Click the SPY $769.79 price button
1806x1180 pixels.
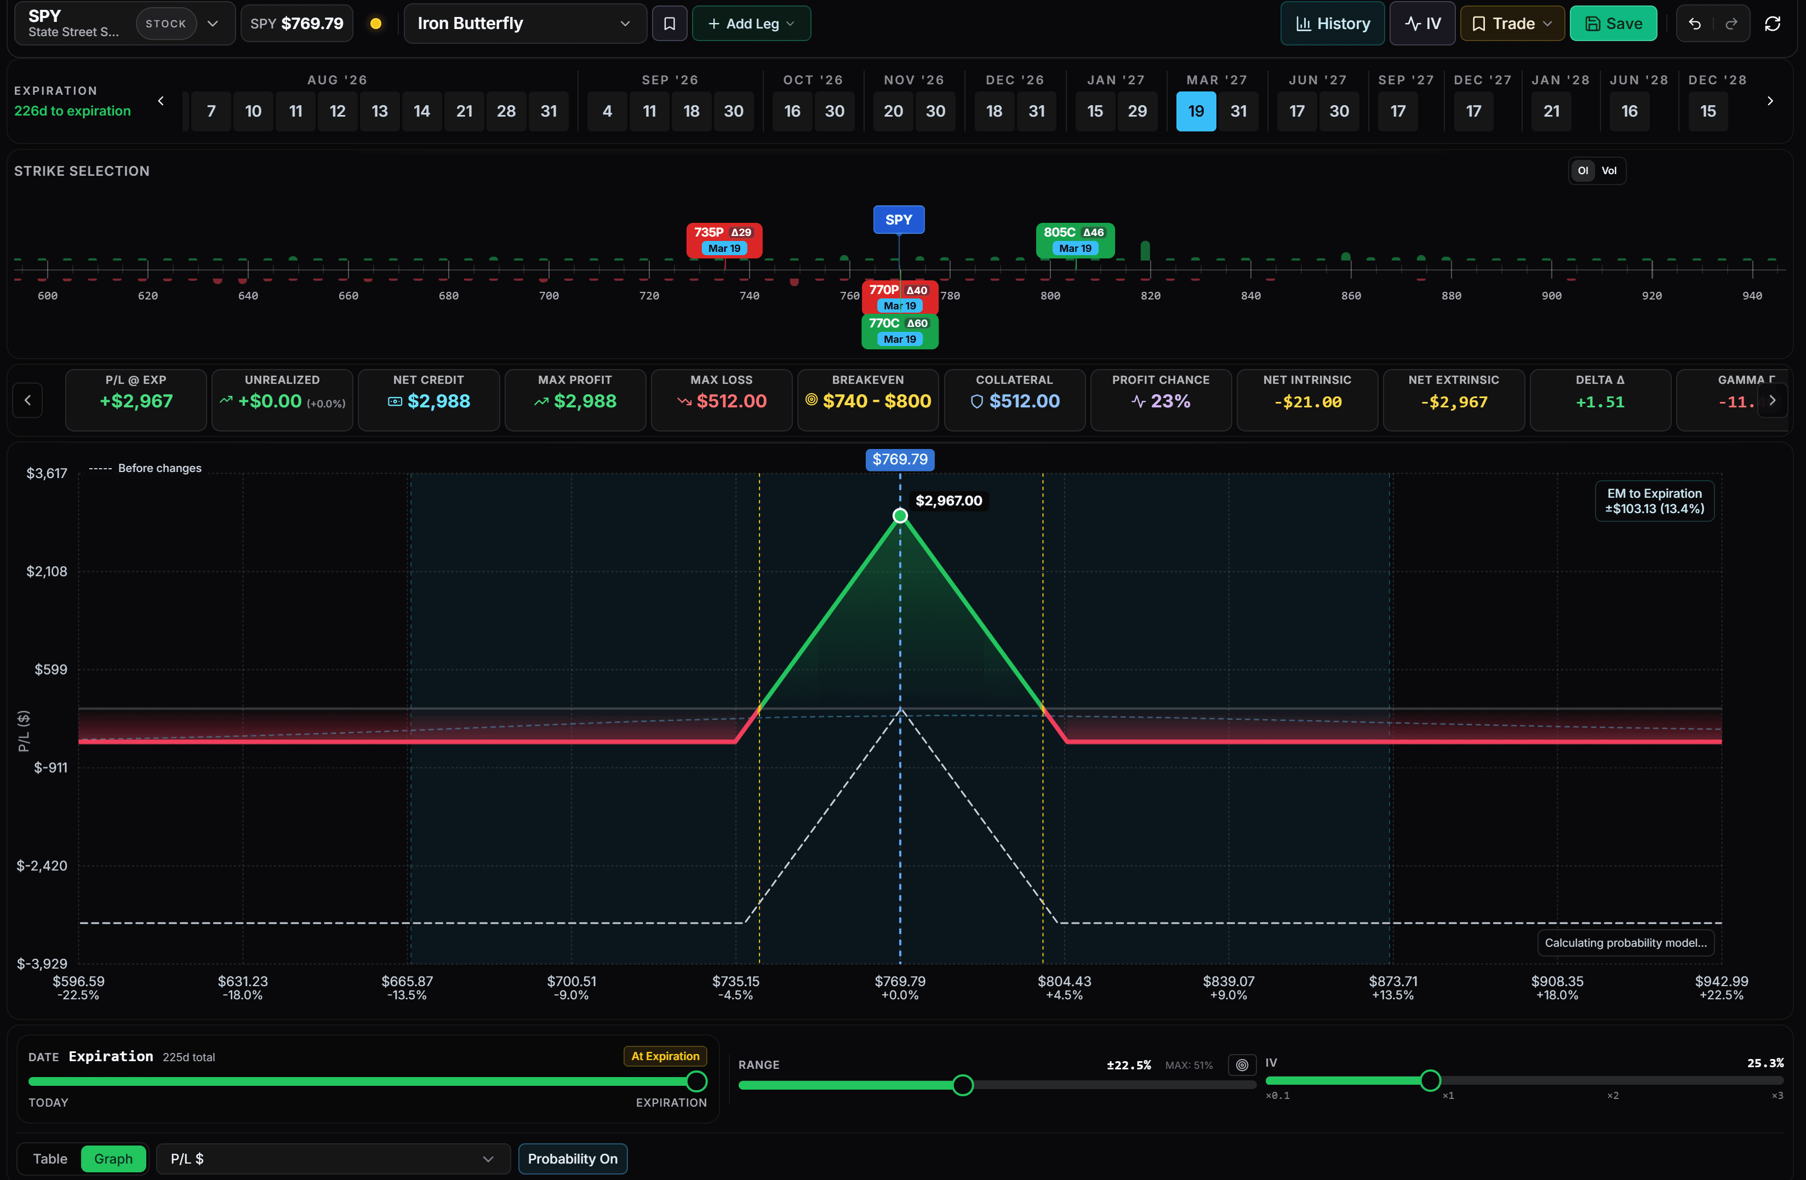[x=296, y=24]
